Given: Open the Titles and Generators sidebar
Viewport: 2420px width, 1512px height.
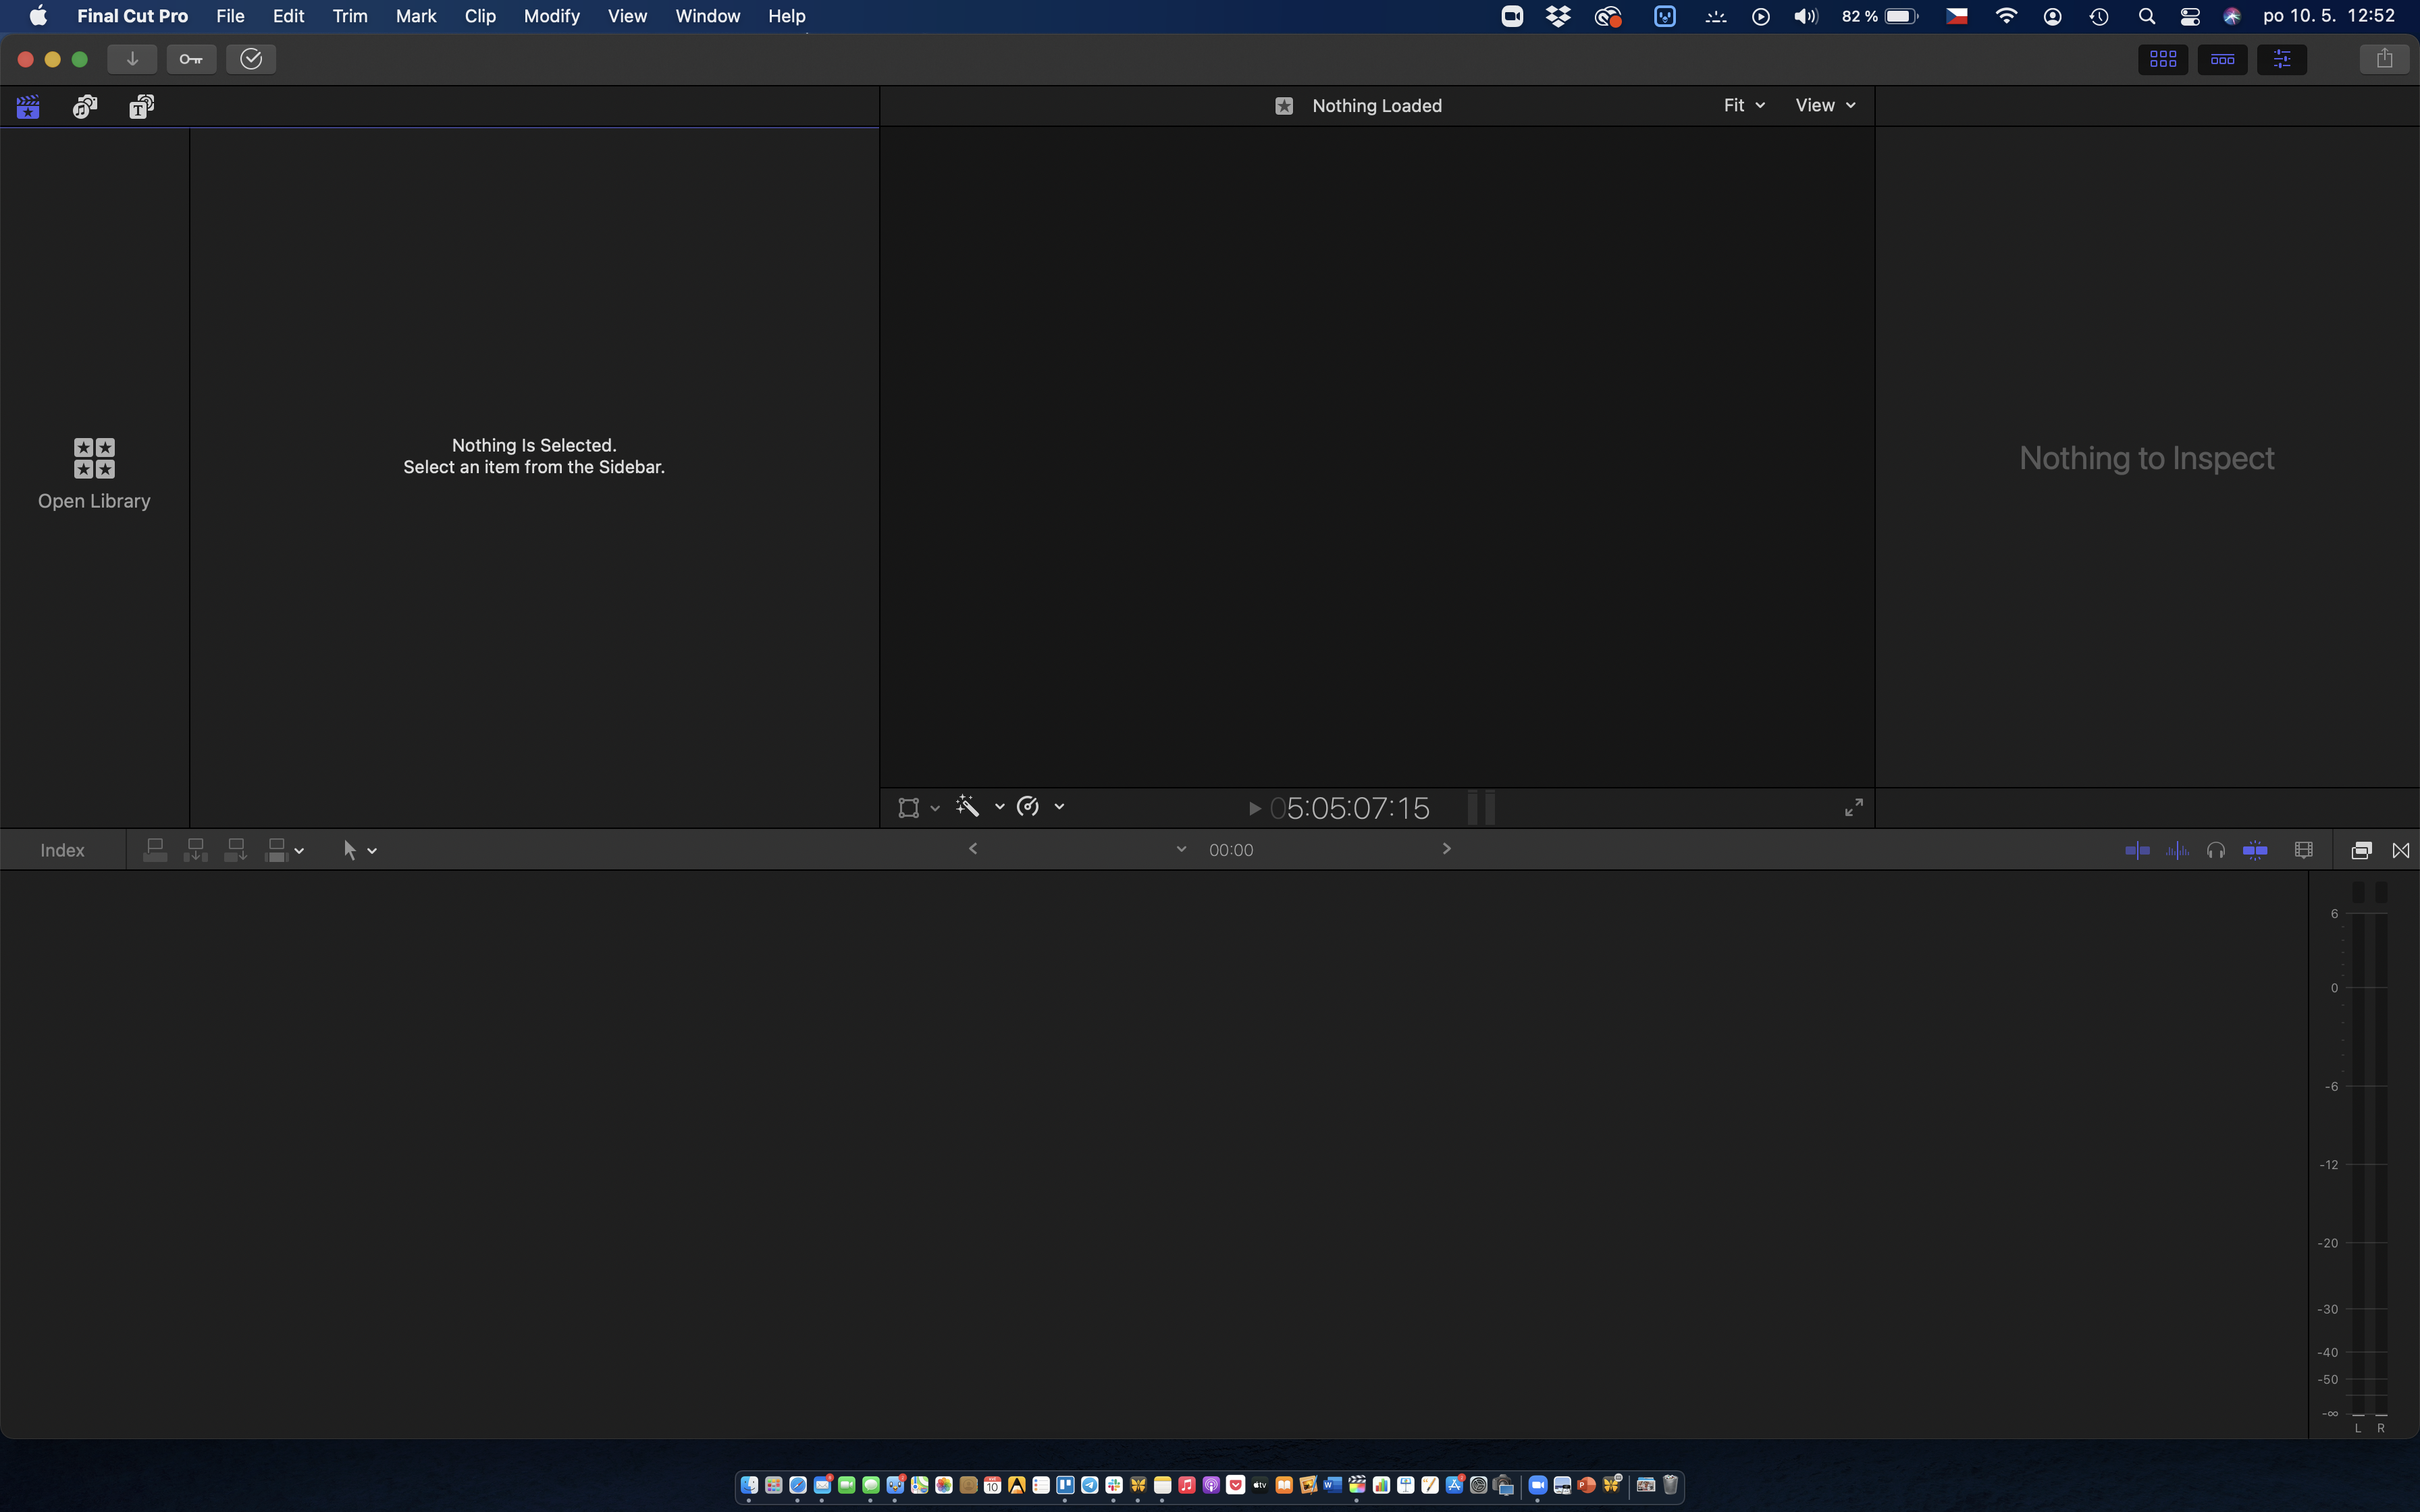Looking at the screenshot, I should 141,106.
